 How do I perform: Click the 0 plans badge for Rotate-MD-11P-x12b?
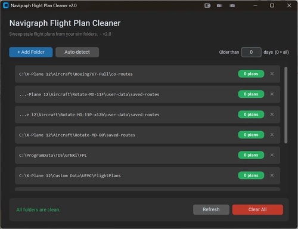tap(251, 114)
